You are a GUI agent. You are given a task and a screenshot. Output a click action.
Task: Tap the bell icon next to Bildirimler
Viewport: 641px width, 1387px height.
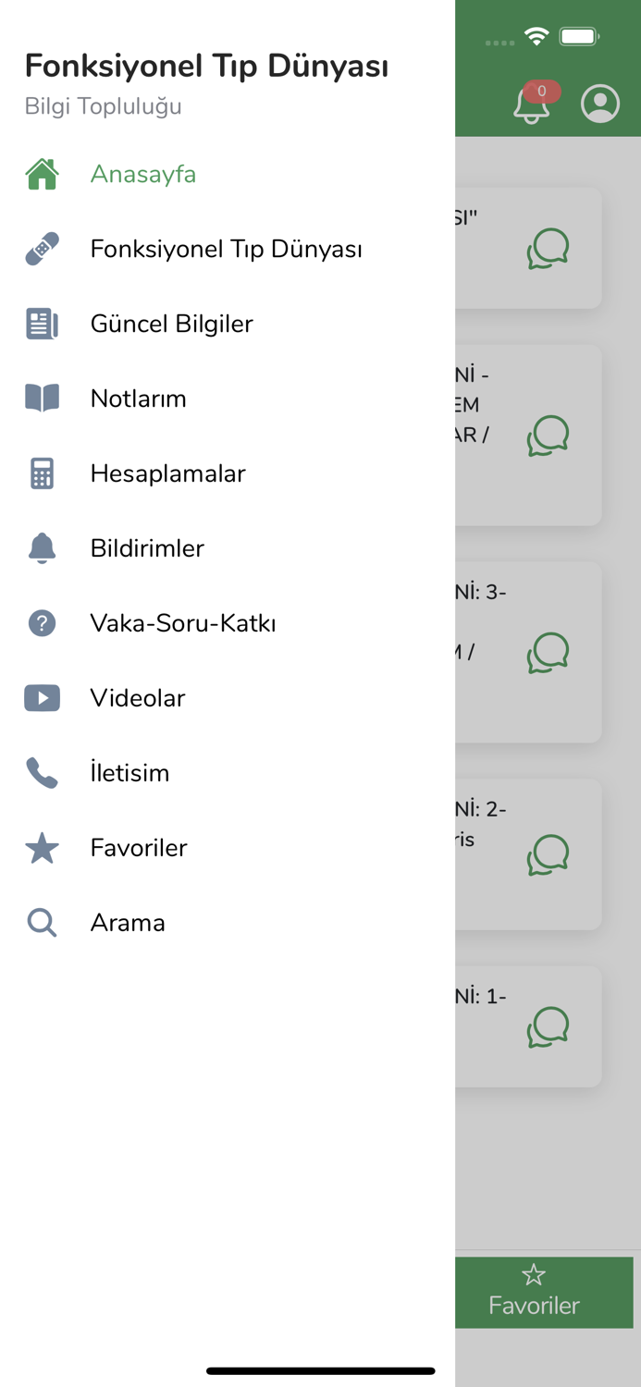coord(42,547)
